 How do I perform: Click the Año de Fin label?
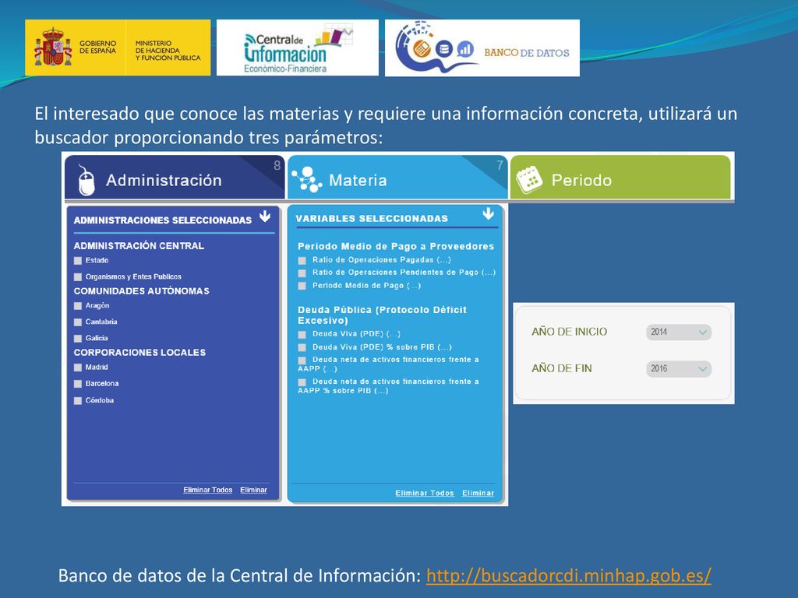pyautogui.click(x=561, y=368)
